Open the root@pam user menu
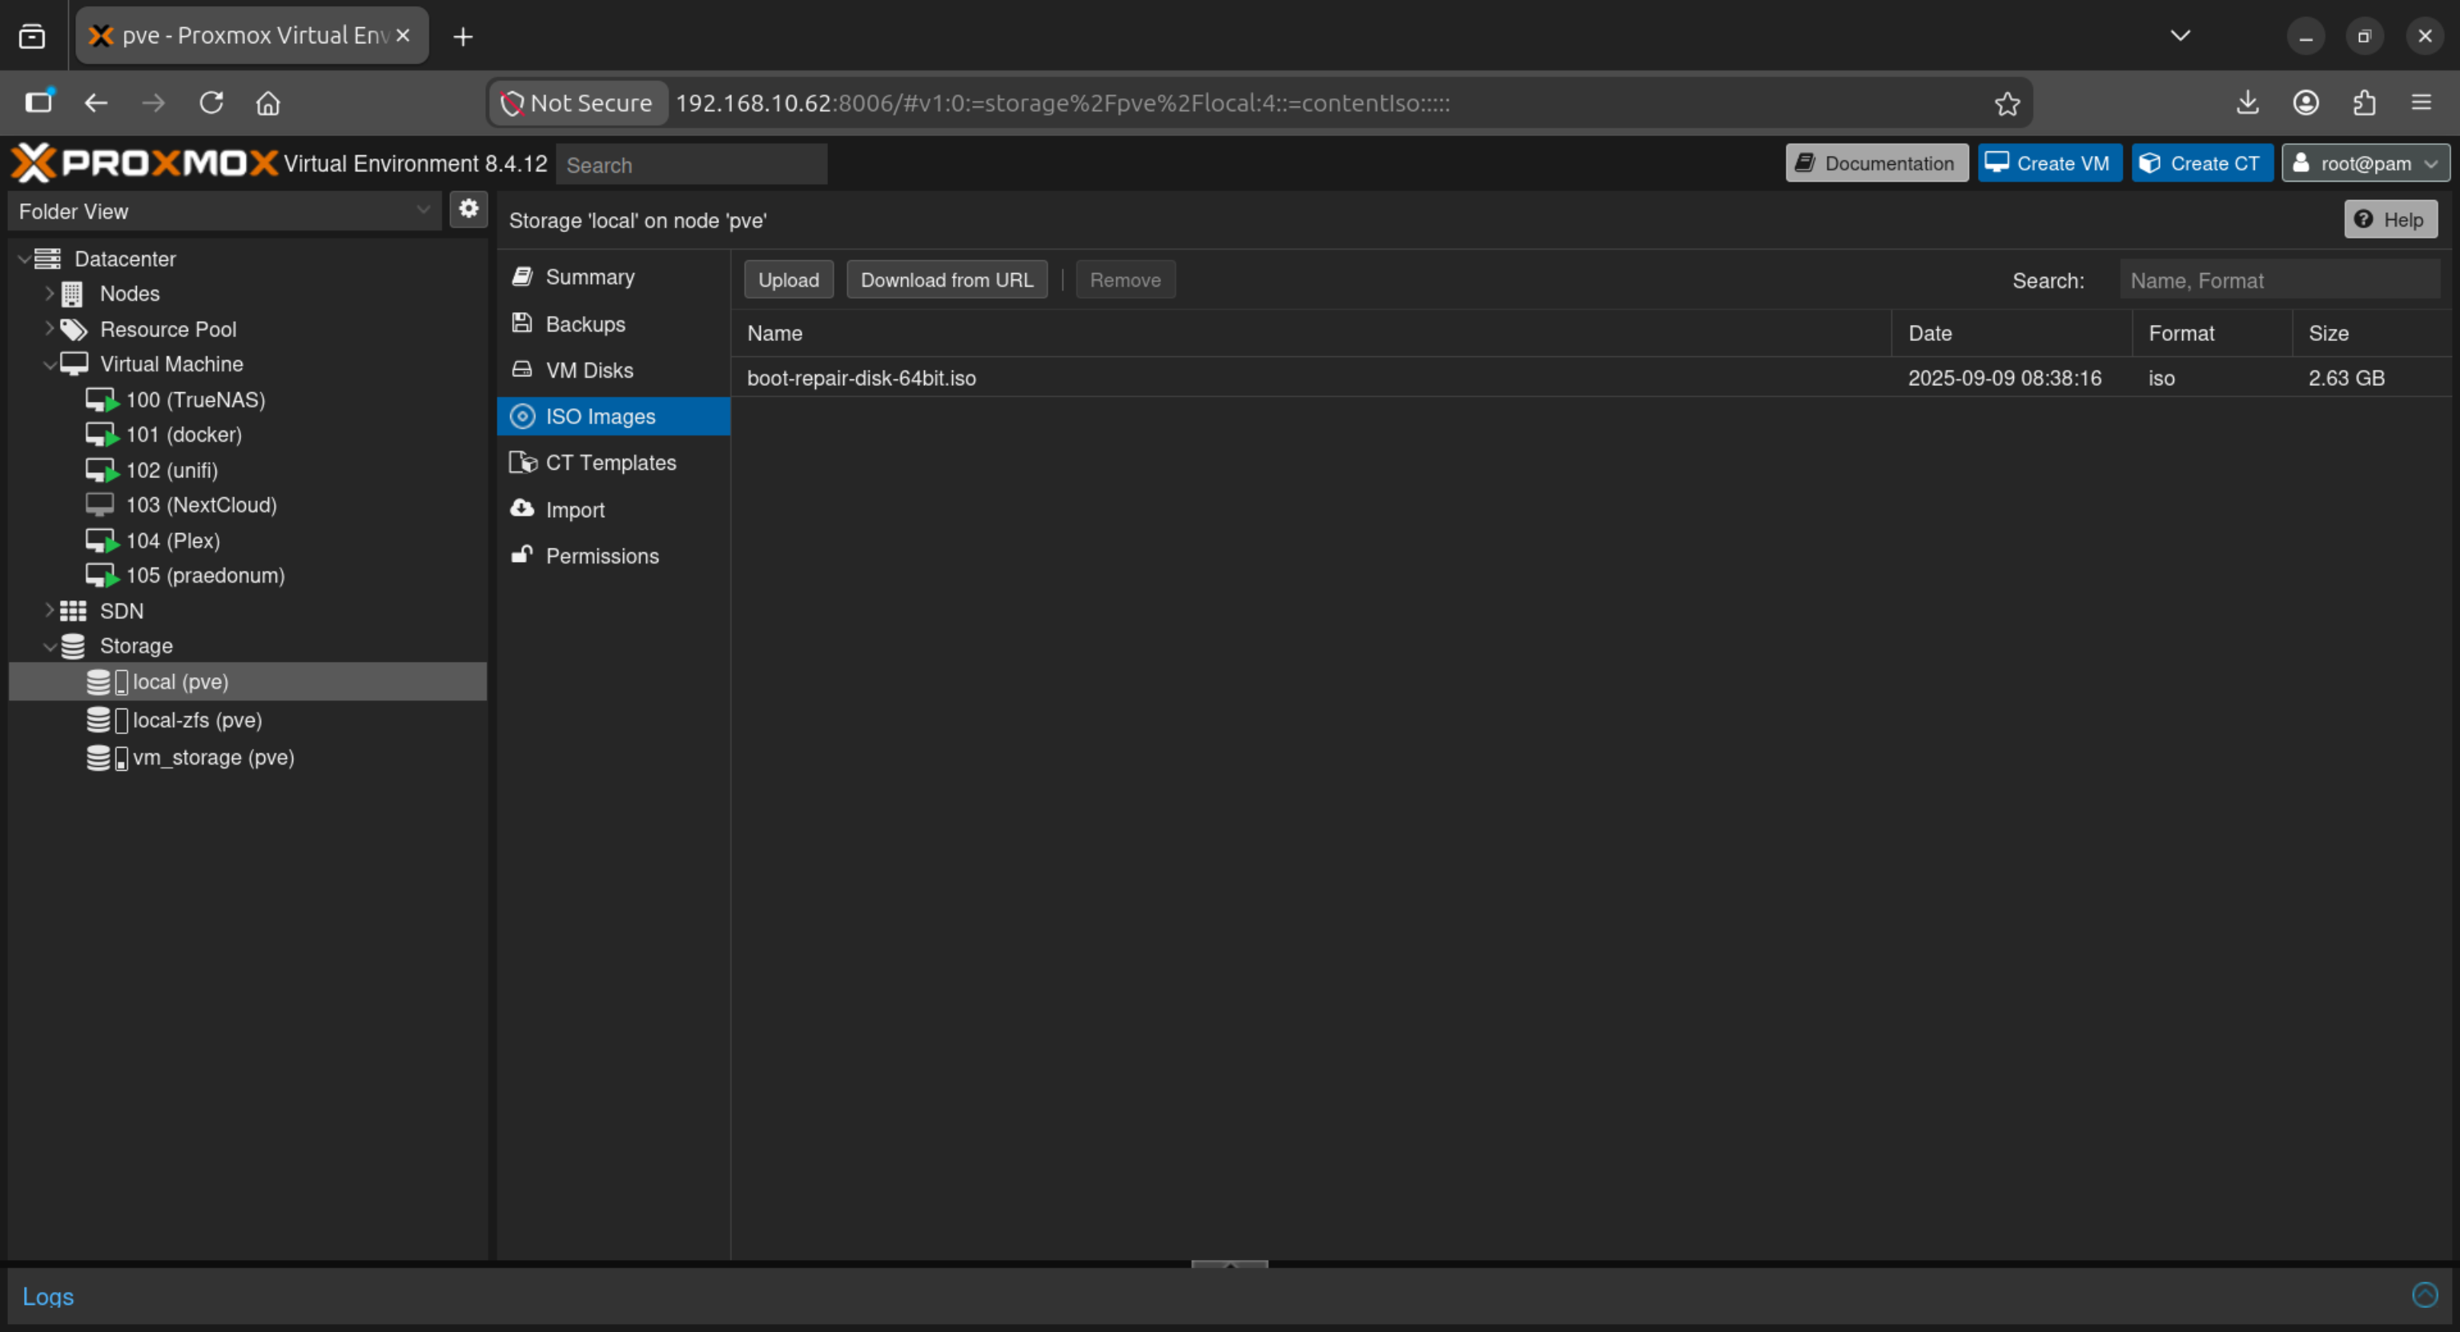 point(2366,163)
